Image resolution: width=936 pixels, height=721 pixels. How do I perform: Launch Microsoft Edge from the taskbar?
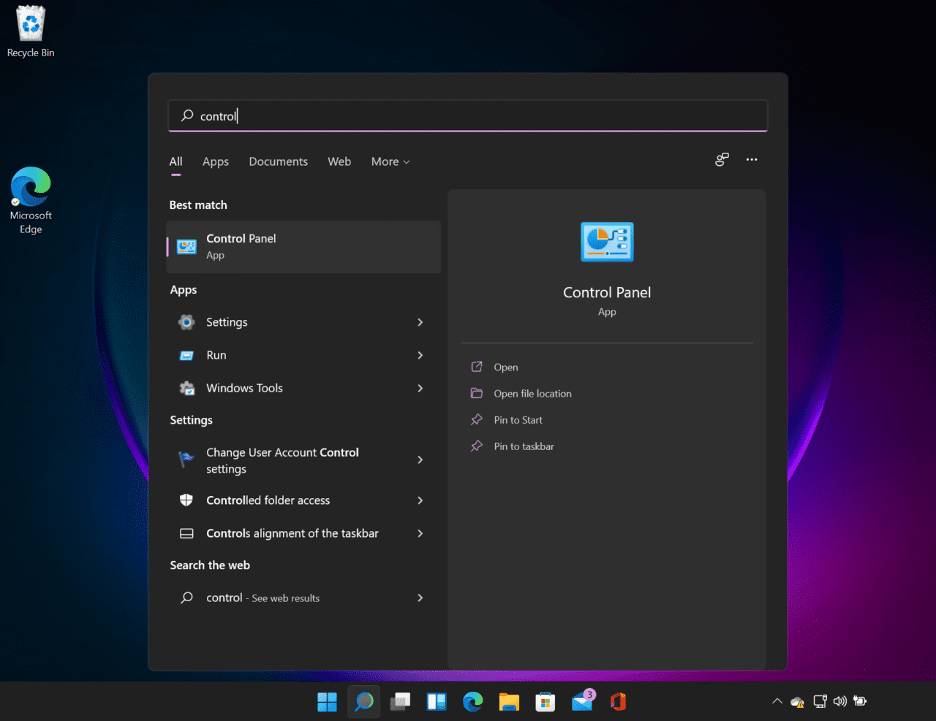point(472,701)
